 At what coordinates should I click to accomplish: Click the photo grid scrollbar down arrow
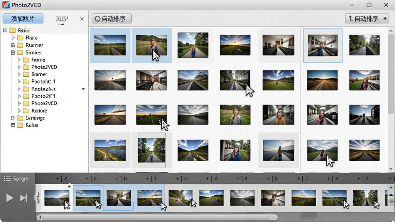(391, 169)
